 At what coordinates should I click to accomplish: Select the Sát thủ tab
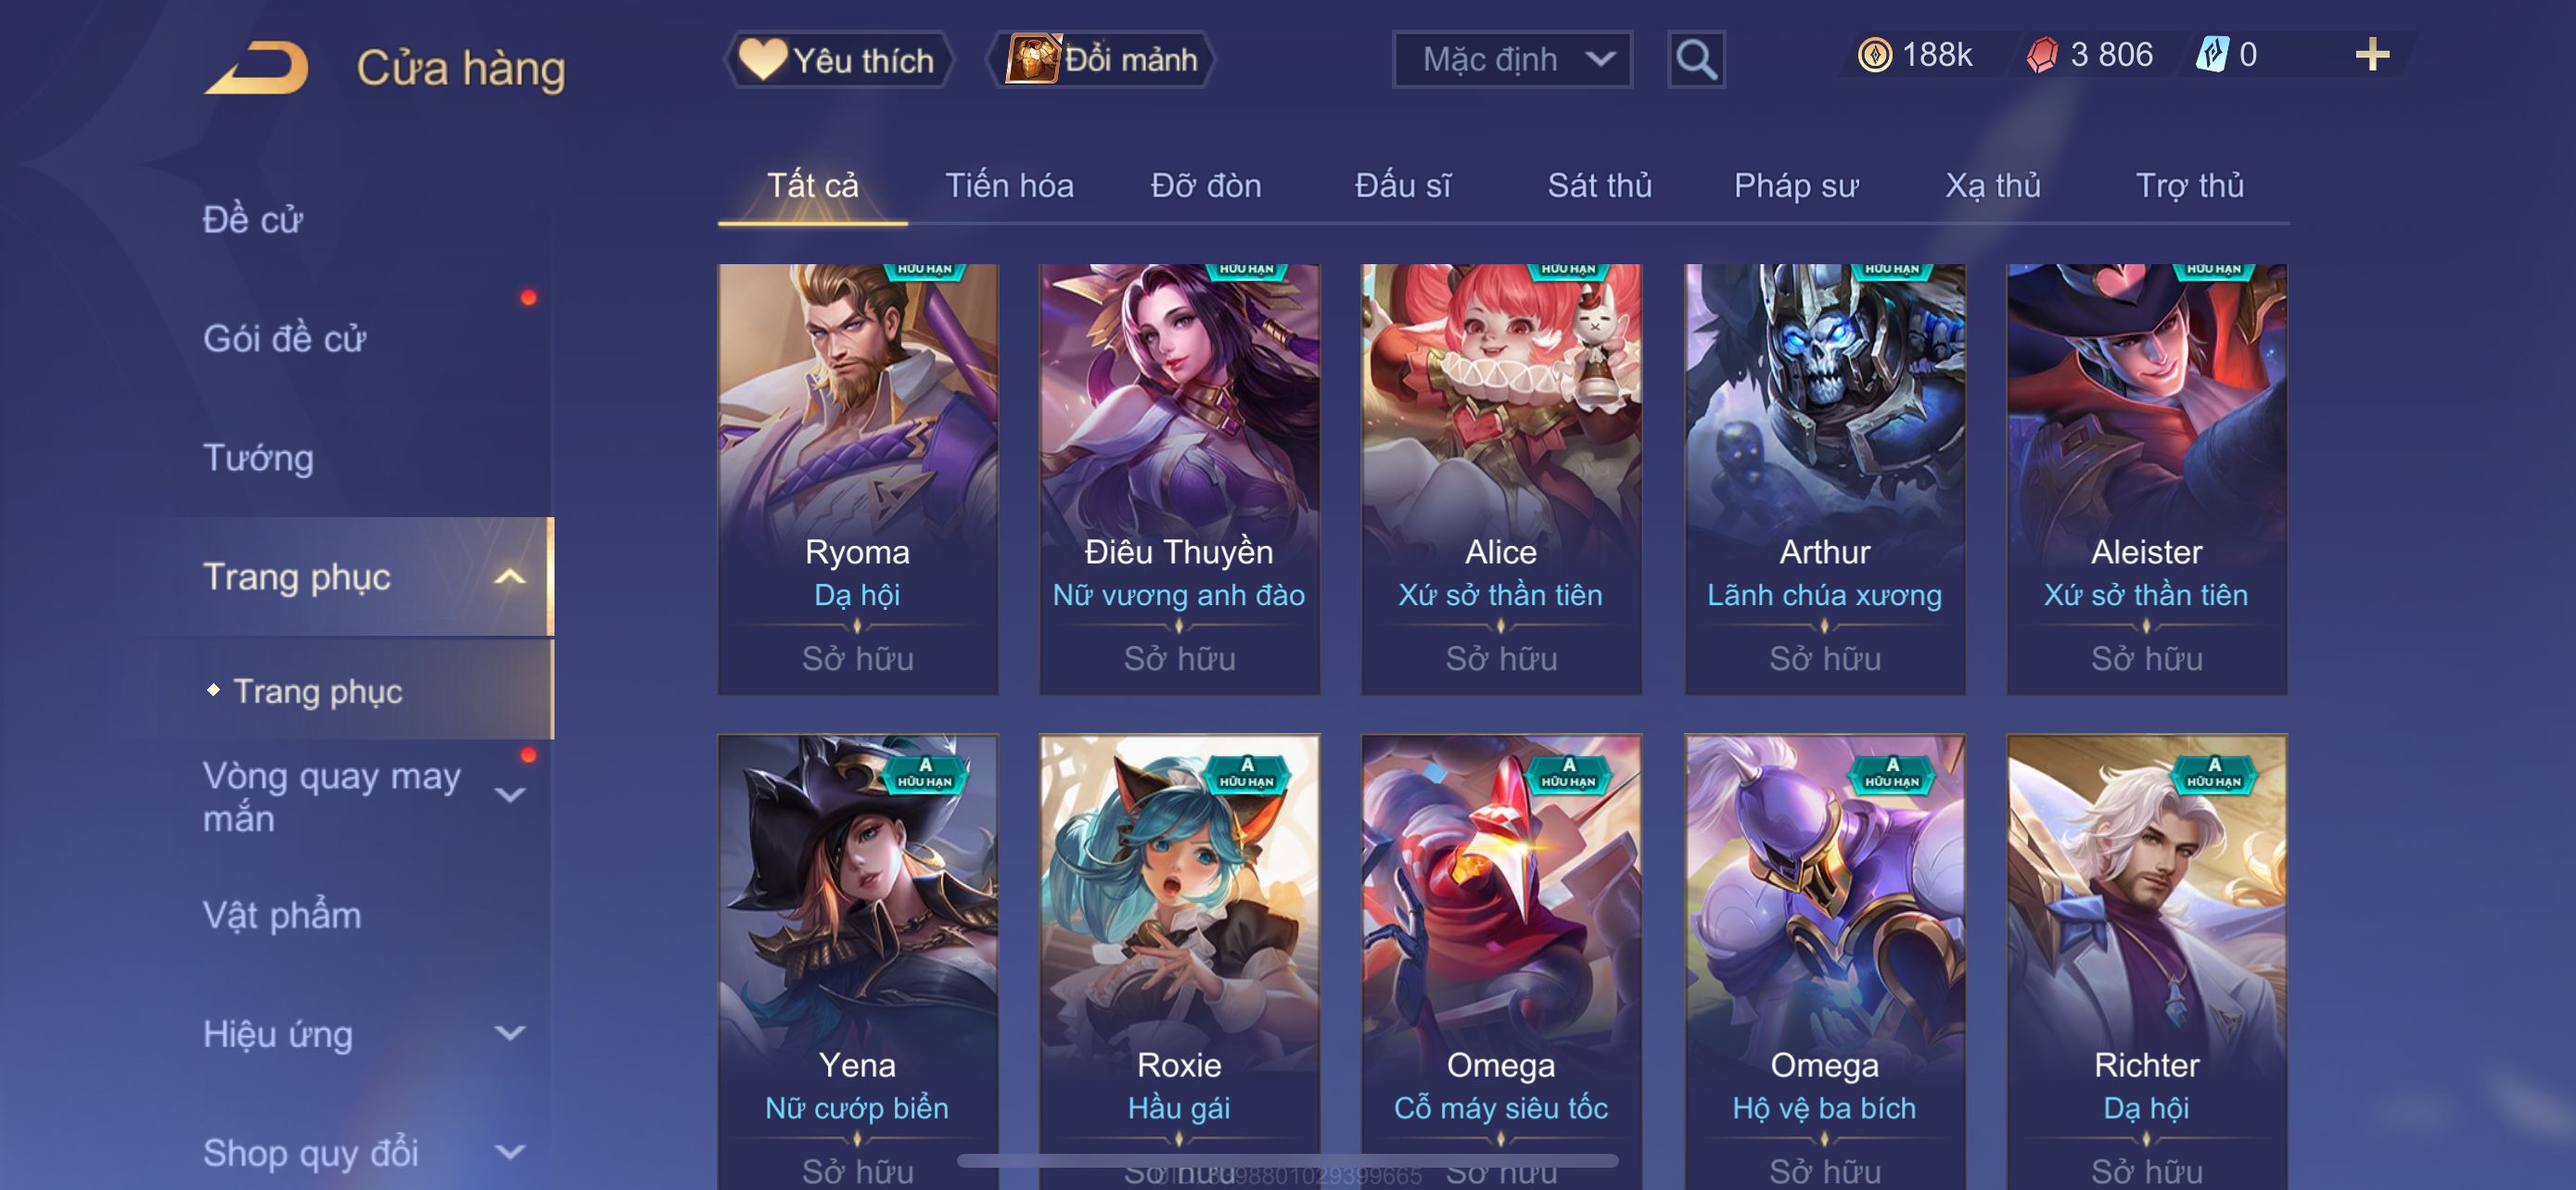(1599, 186)
